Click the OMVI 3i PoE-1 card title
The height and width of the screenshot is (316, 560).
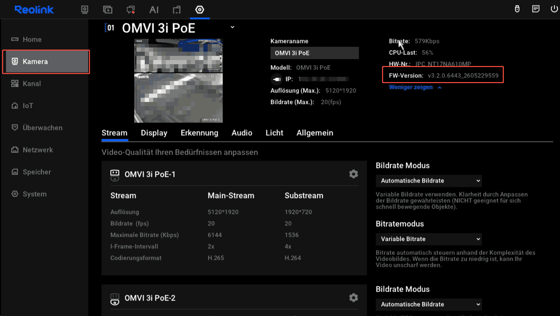[x=150, y=174]
